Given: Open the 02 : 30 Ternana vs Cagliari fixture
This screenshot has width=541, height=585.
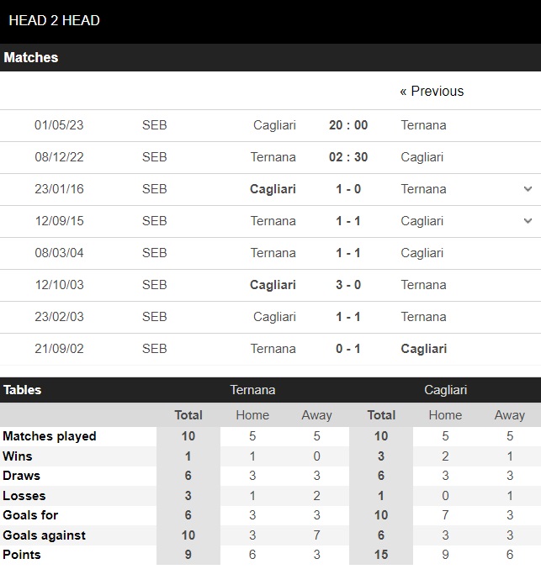Looking at the screenshot, I should (x=348, y=157).
